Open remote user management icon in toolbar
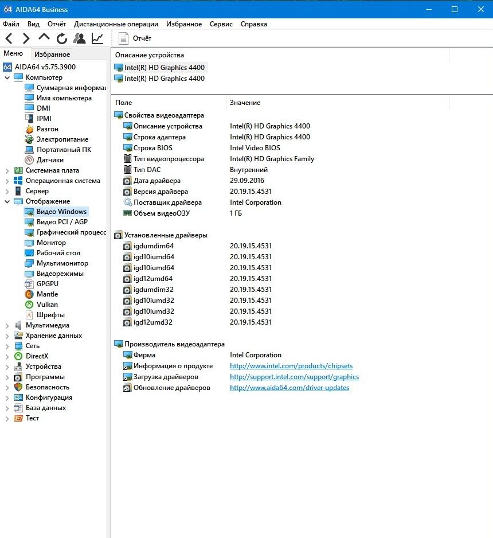 click(80, 38)
